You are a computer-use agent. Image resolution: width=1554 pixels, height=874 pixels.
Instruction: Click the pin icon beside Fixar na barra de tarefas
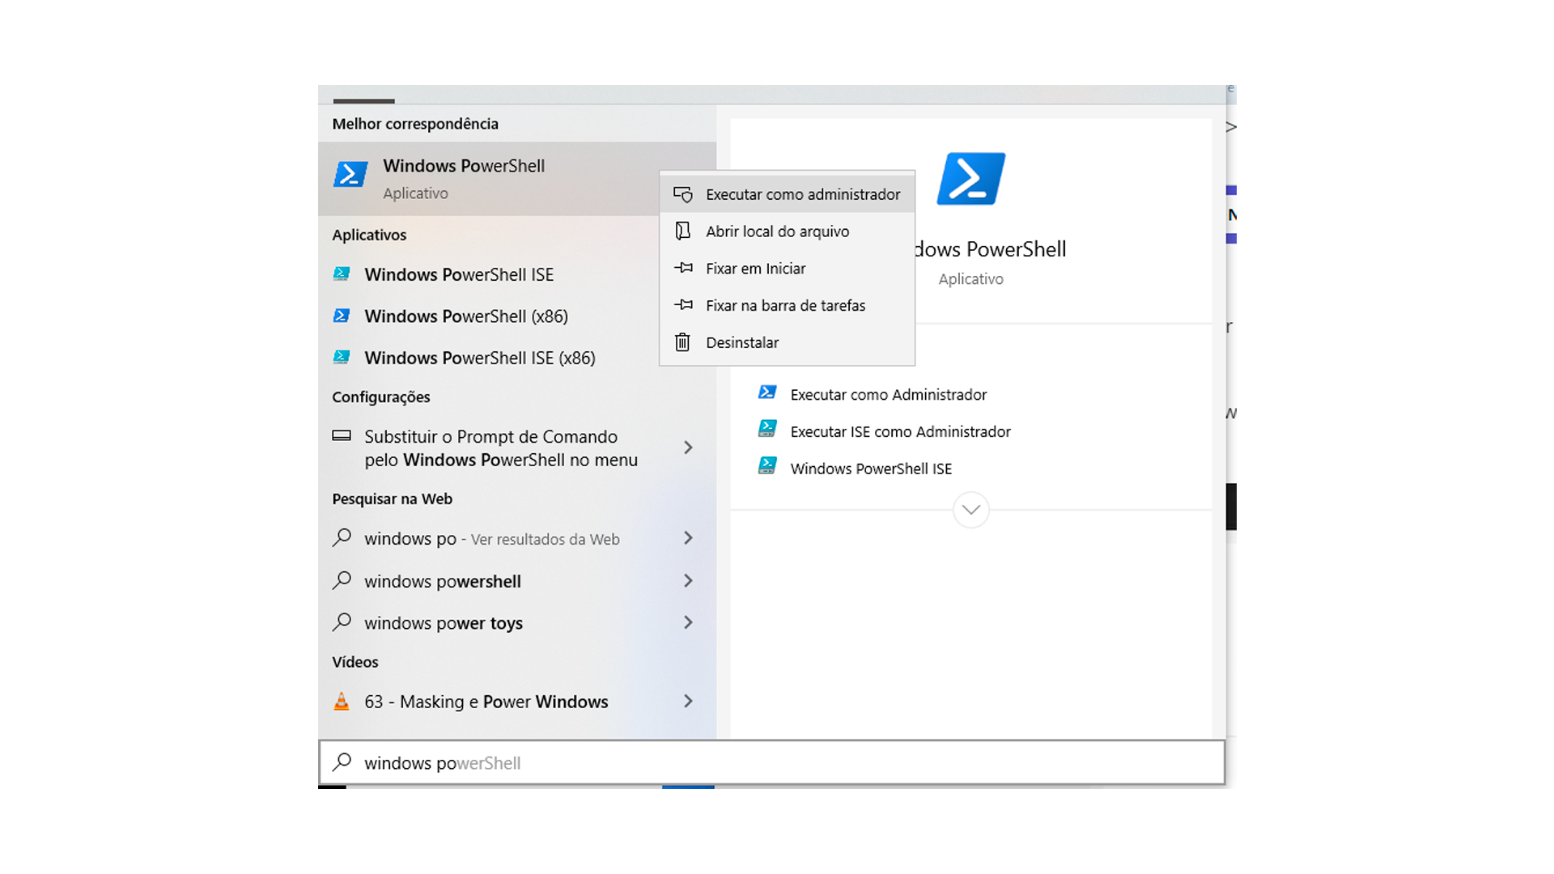pos(683,305)
